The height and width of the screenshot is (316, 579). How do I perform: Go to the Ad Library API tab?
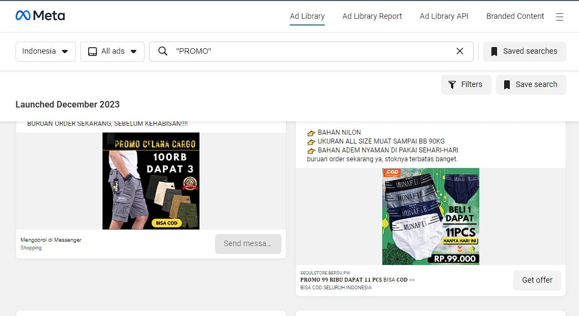tap(444, 16)
